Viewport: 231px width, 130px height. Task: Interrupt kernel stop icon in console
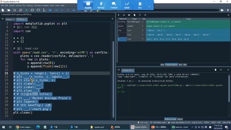coord(221,70)
